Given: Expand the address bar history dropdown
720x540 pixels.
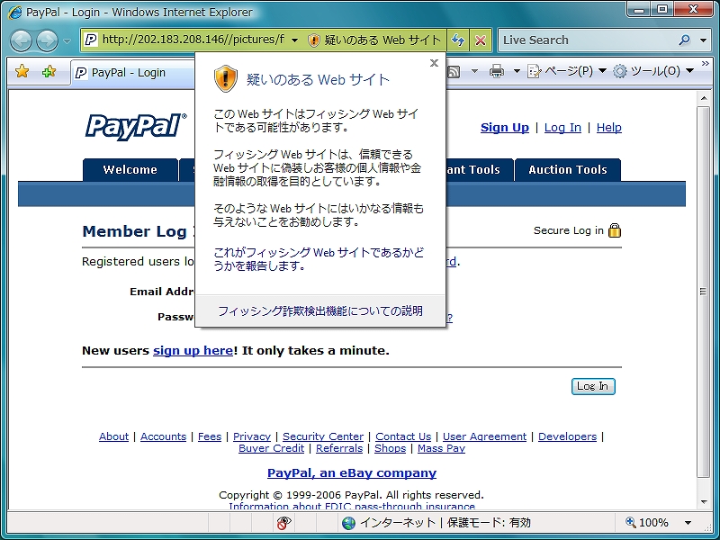Looking at the screenshot, I should (x=294, y=40).
